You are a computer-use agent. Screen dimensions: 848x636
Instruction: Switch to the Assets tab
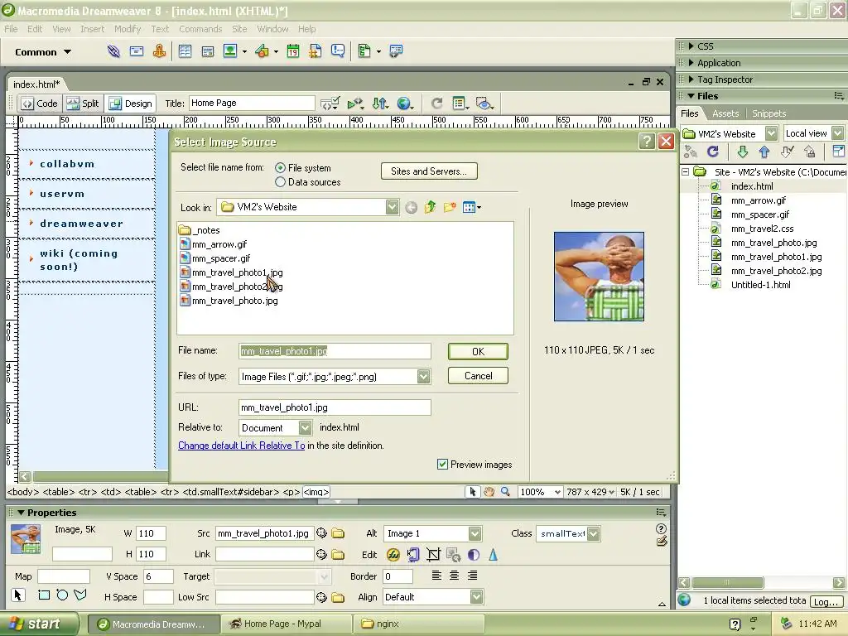(x=725, y=113)
